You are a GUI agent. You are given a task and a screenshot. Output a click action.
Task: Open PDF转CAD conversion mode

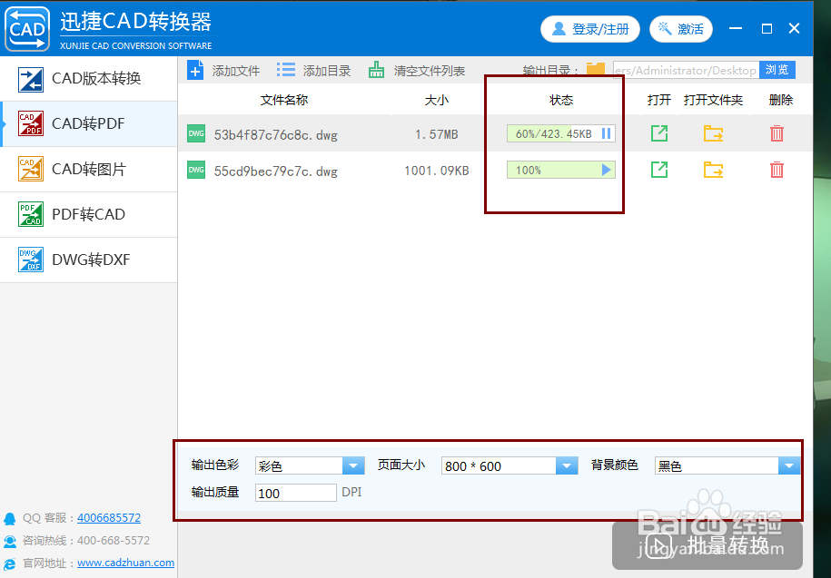[x=88, y=214]
